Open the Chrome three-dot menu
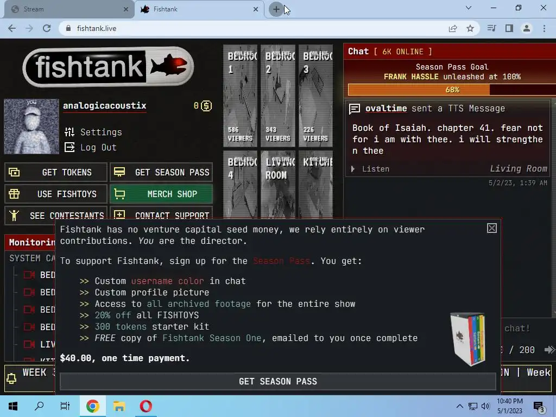Screen dimensions: 556x417 pos(544,28)
